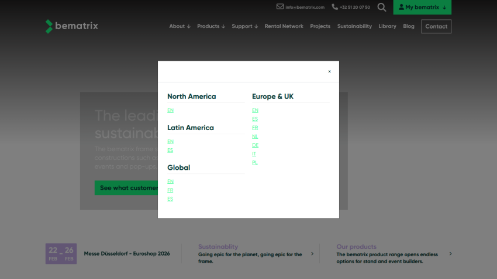Click the 22–26 FEB date badge
The width and height of the screenshot is (497, 279).
[x=61, y=254]
